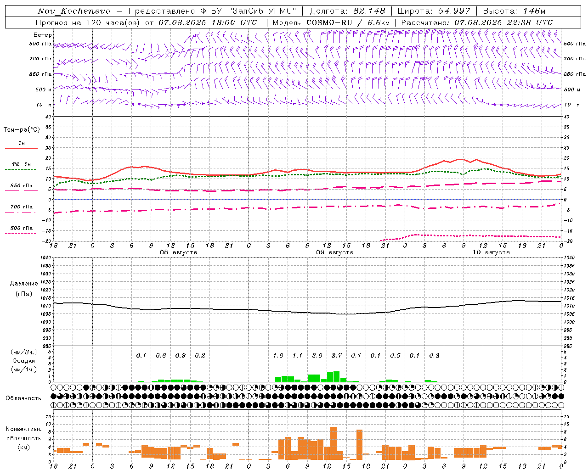Click the Td 2м dew point legend entry
This screenshot has height=470, width=588.
pos(21,164)
